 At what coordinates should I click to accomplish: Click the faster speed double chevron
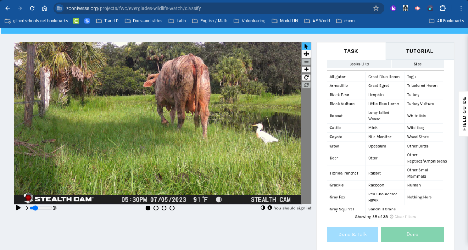55,208
